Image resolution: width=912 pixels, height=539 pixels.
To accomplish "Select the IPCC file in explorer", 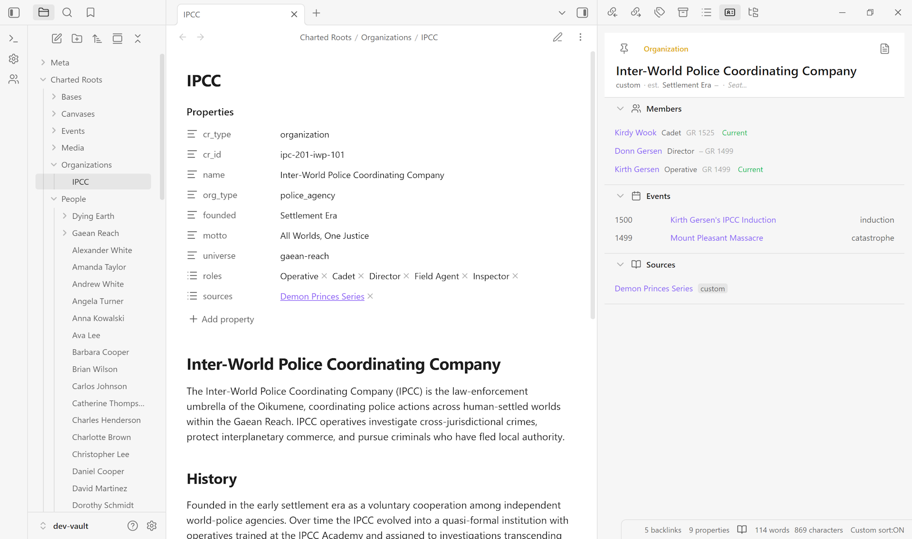I will pos(93,182).
